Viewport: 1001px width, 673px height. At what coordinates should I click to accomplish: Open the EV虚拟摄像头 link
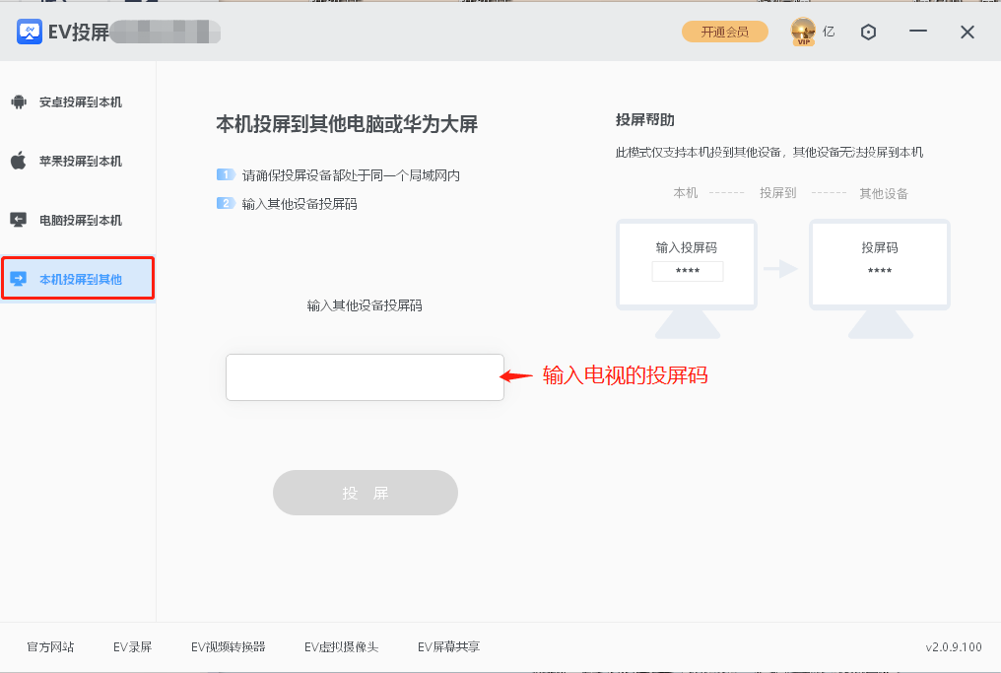[342, 646]
